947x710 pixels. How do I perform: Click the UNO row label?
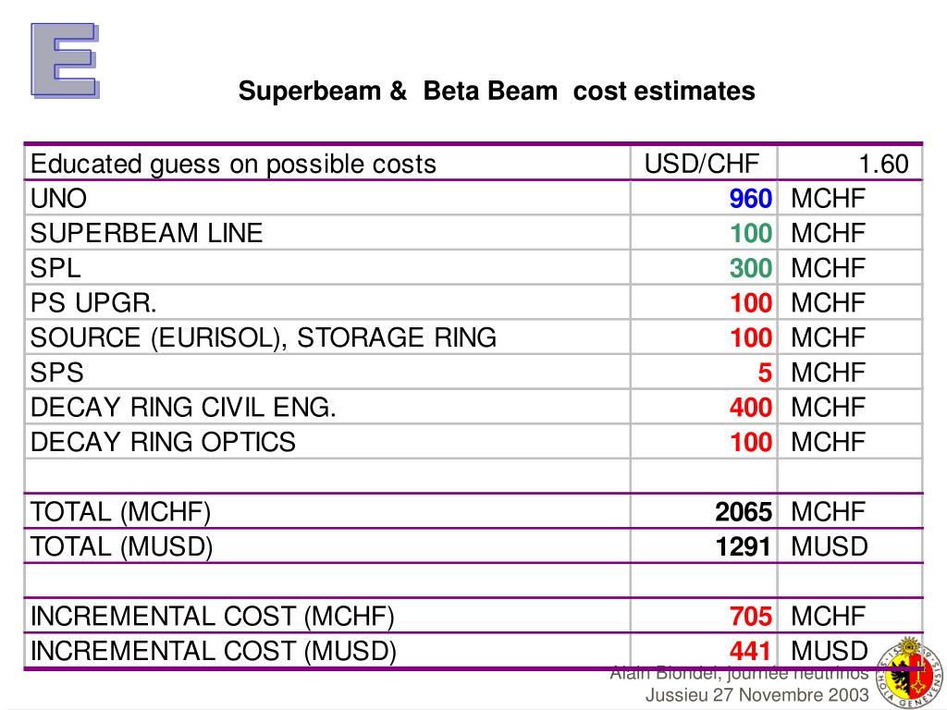58,198
